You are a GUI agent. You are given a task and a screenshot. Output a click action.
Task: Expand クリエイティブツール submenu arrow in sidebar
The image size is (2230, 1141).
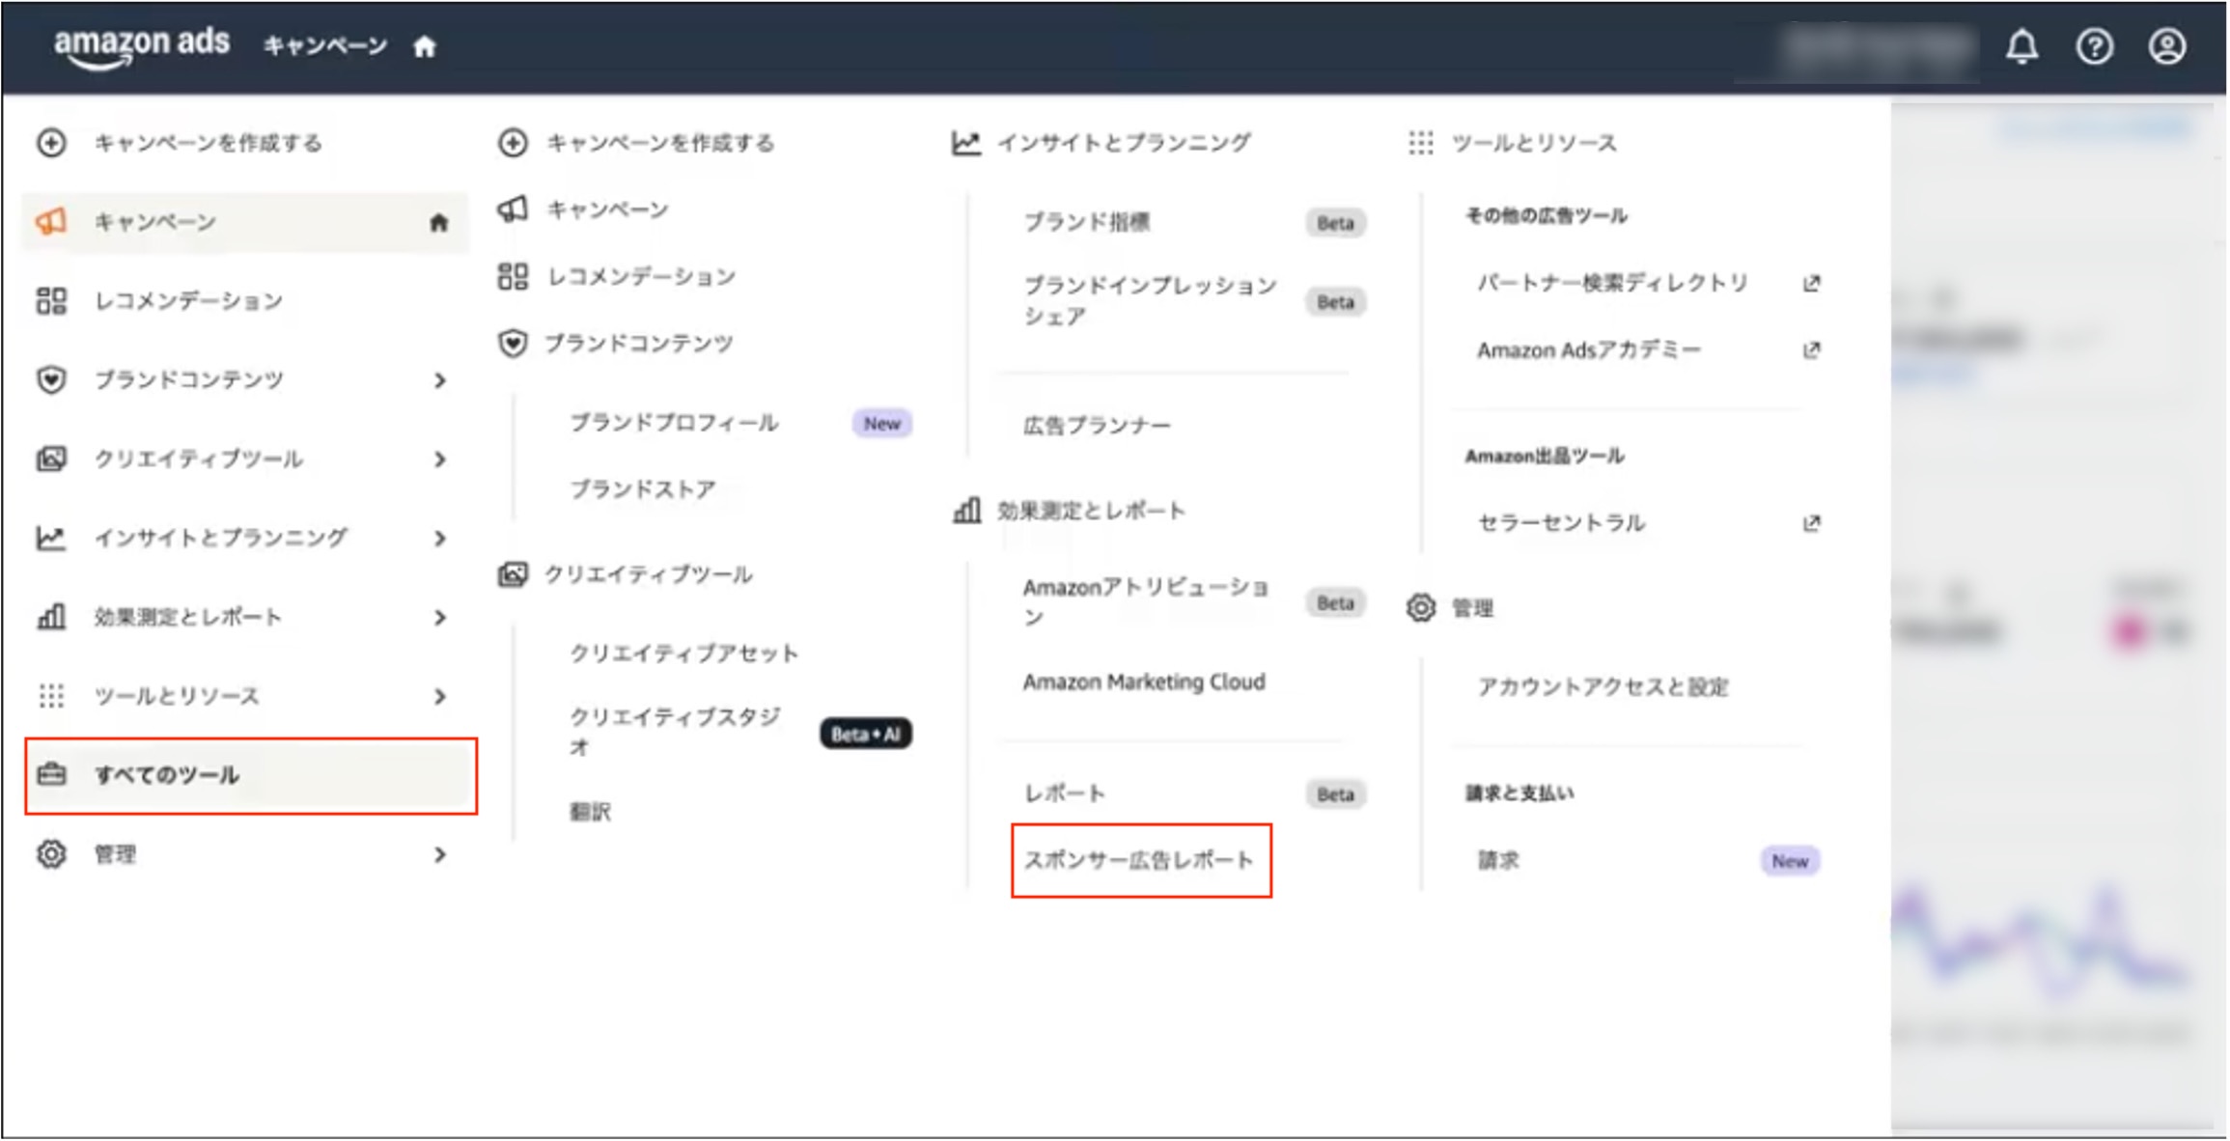tap(440, 459)
